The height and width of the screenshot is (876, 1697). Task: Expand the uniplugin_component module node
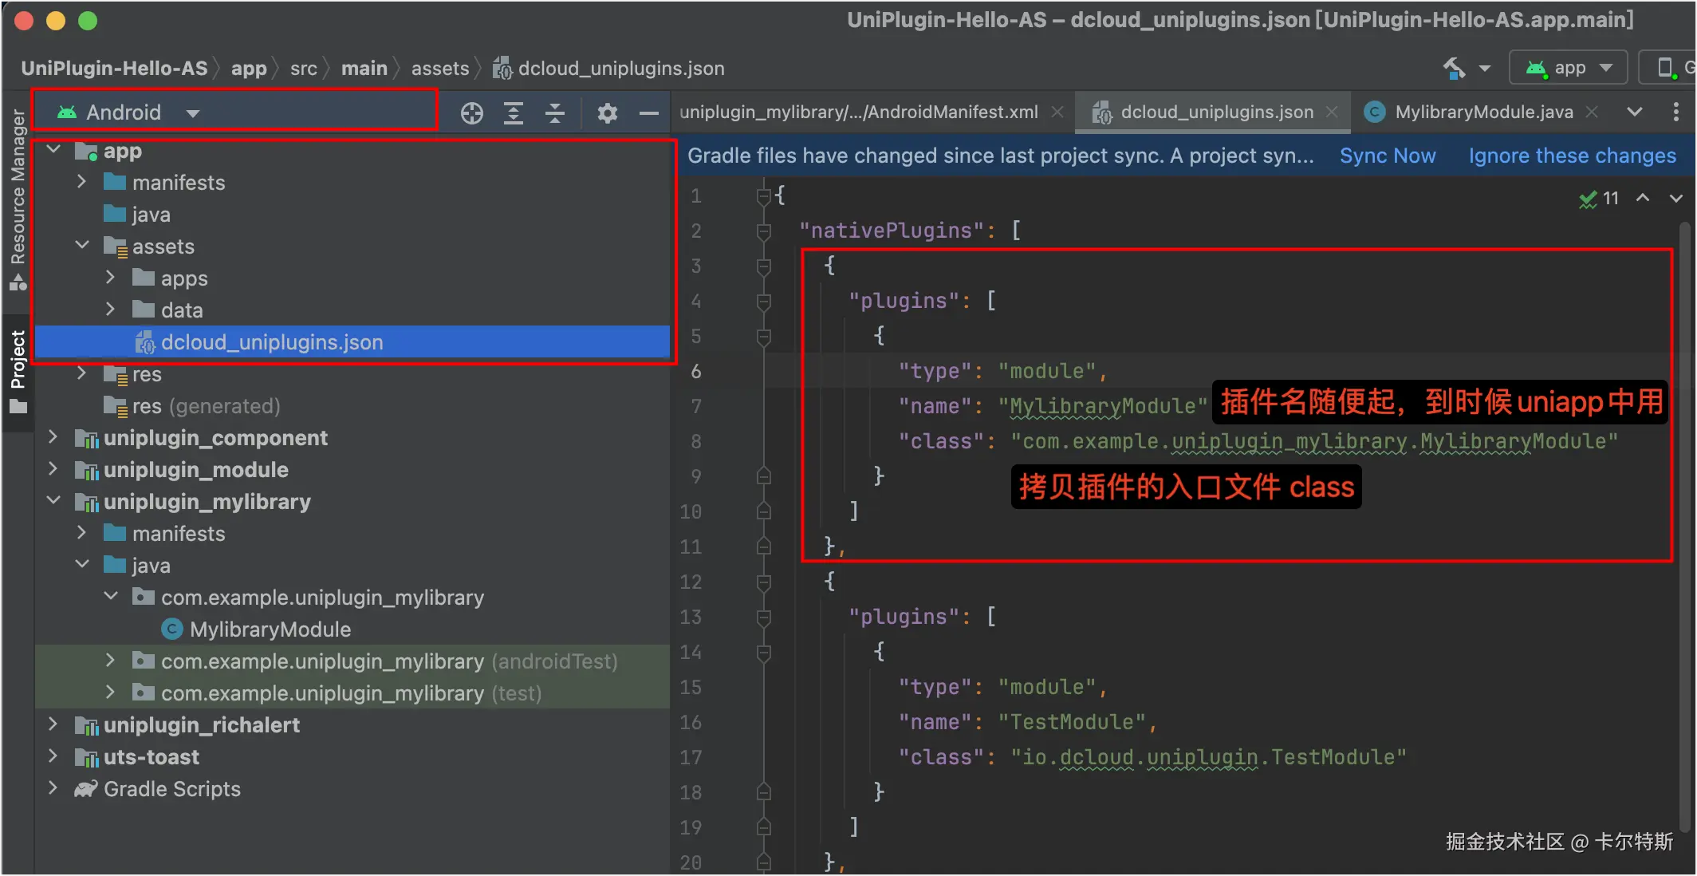(53, 437)
